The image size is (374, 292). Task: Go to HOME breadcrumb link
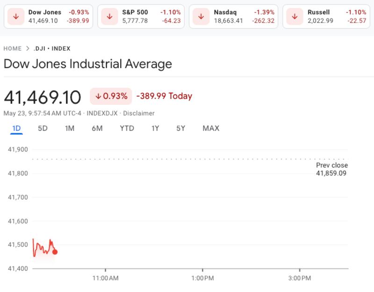13,49
